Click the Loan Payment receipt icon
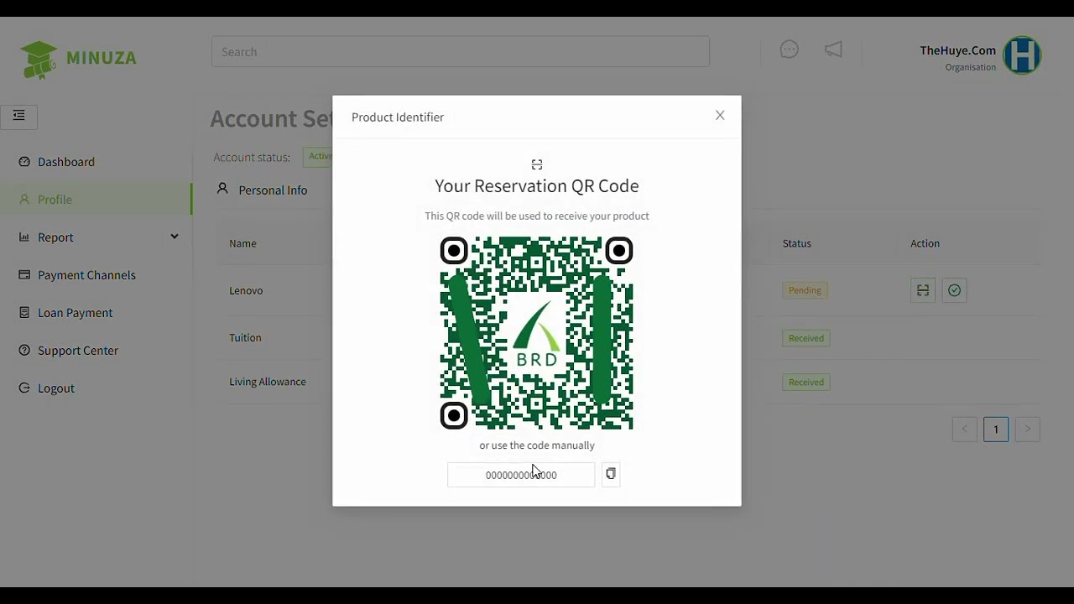The image size is (1074, 604). click(x=24, y=313)
